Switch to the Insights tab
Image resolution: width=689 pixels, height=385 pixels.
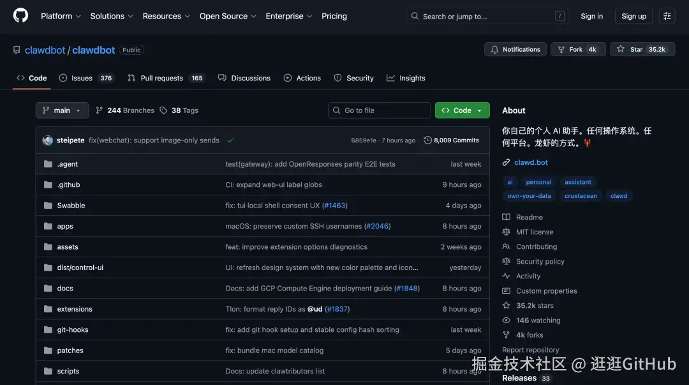coord(406,78)
